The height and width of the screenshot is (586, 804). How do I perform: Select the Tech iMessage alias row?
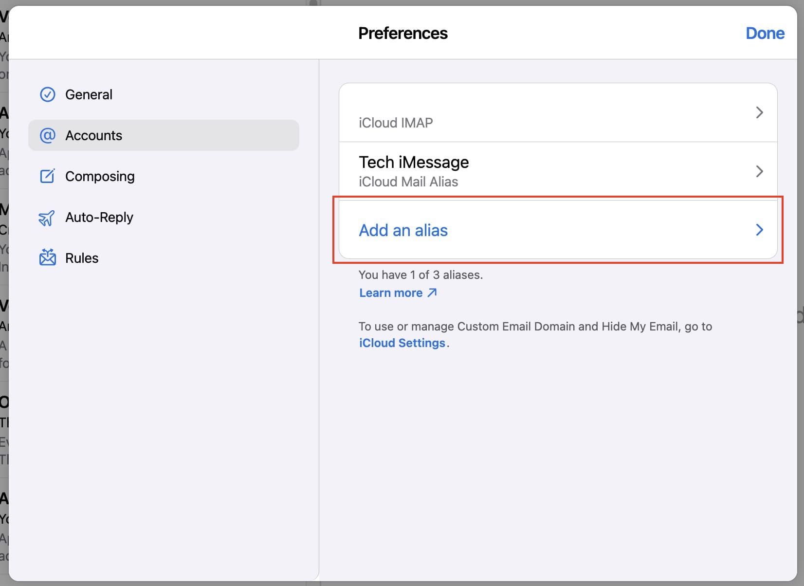click(x=558, y=171)
